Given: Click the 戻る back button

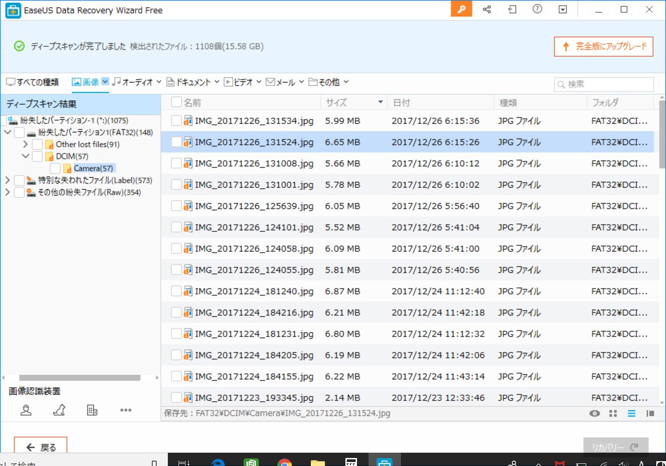Looking at the screenshot, I should [x=40, y=447].
